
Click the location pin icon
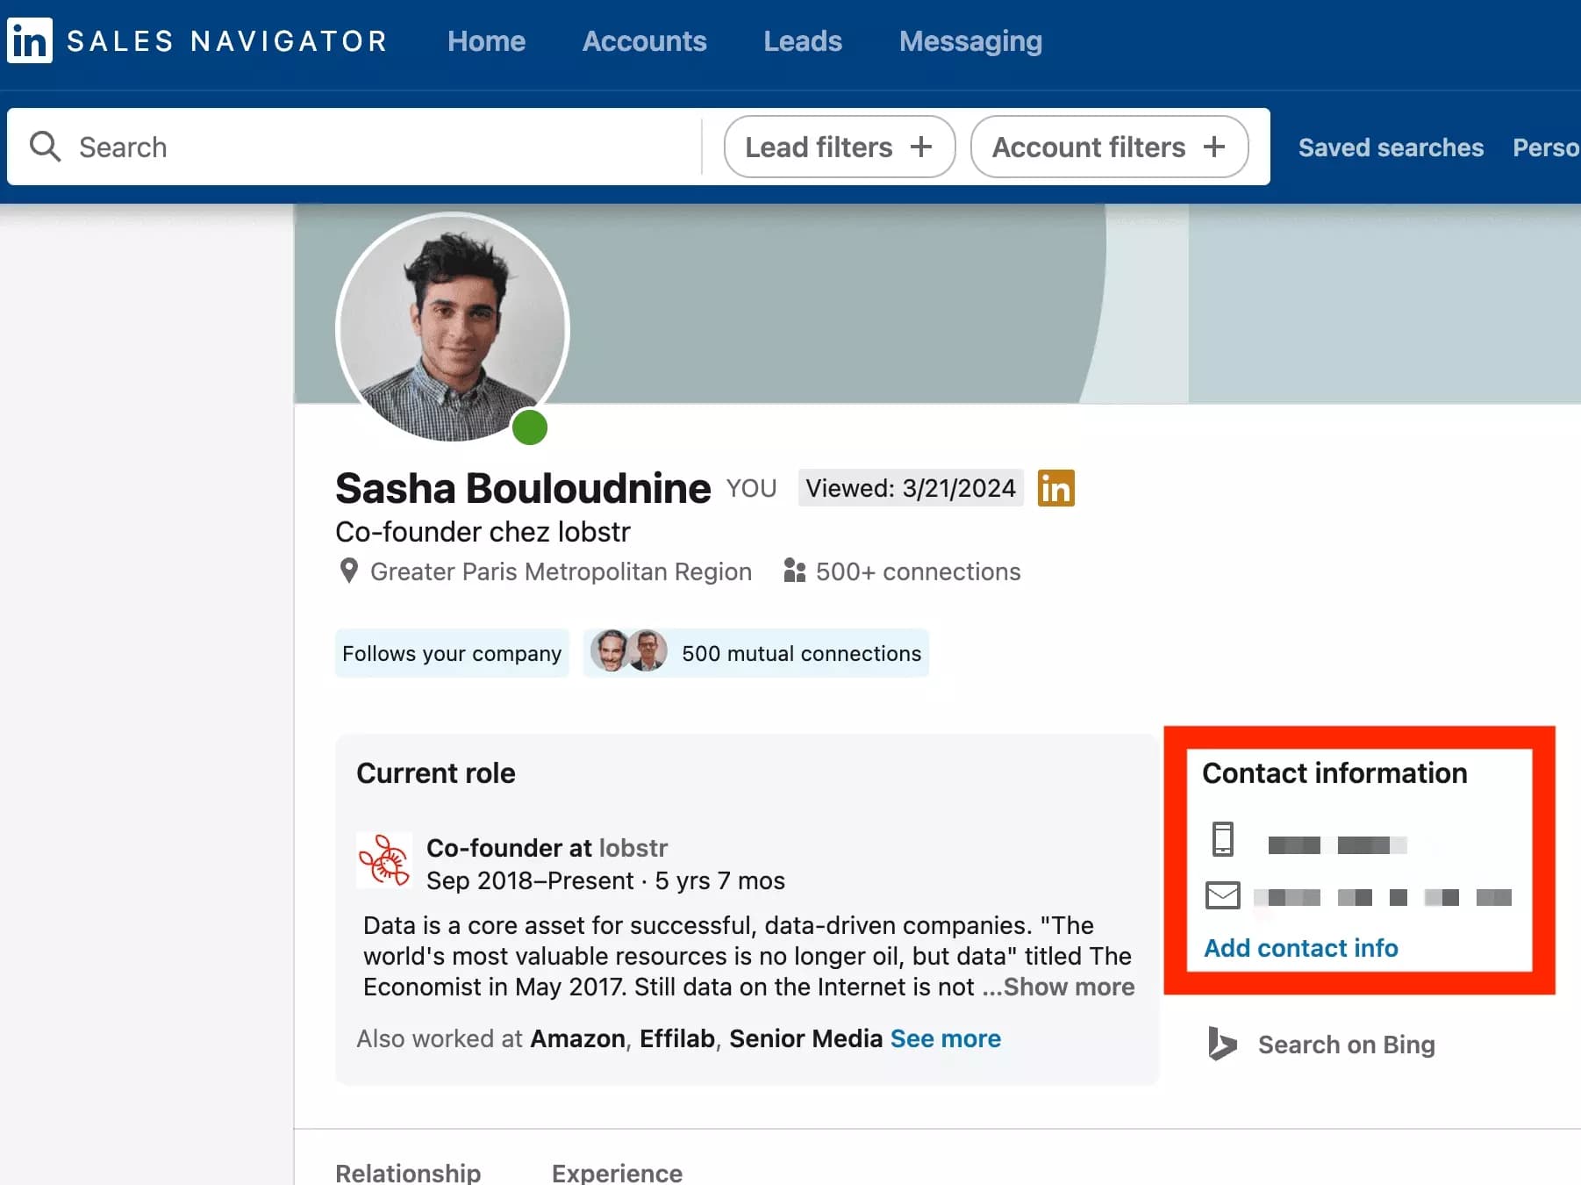[347, 571]
